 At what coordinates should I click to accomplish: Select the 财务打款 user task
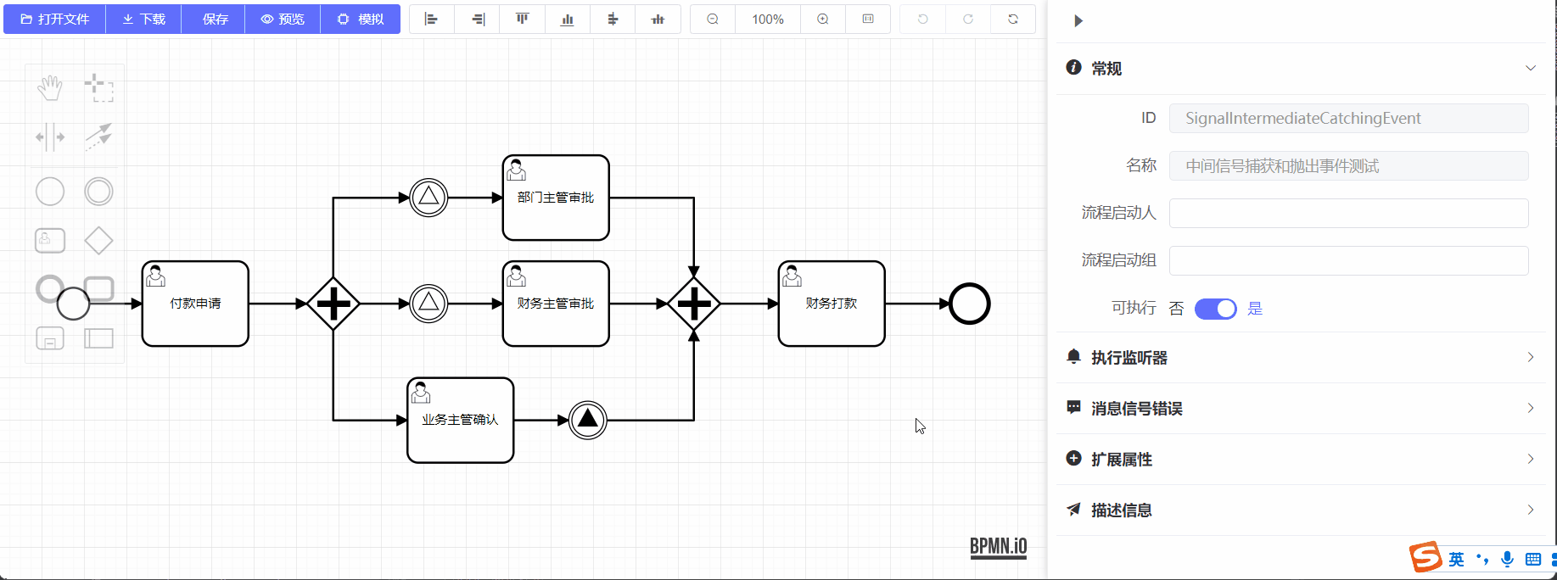832,304
